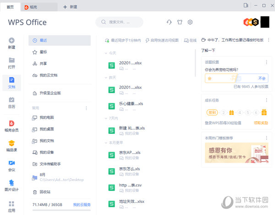Open the 京东AP....xls spreadsheet icon
The width and height of the screenshot is (275, 215).
(x=111, y=155)
